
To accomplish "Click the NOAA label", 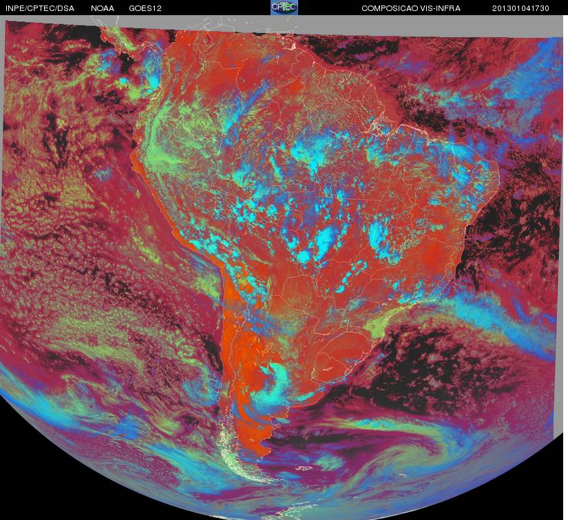I will 103,8.
